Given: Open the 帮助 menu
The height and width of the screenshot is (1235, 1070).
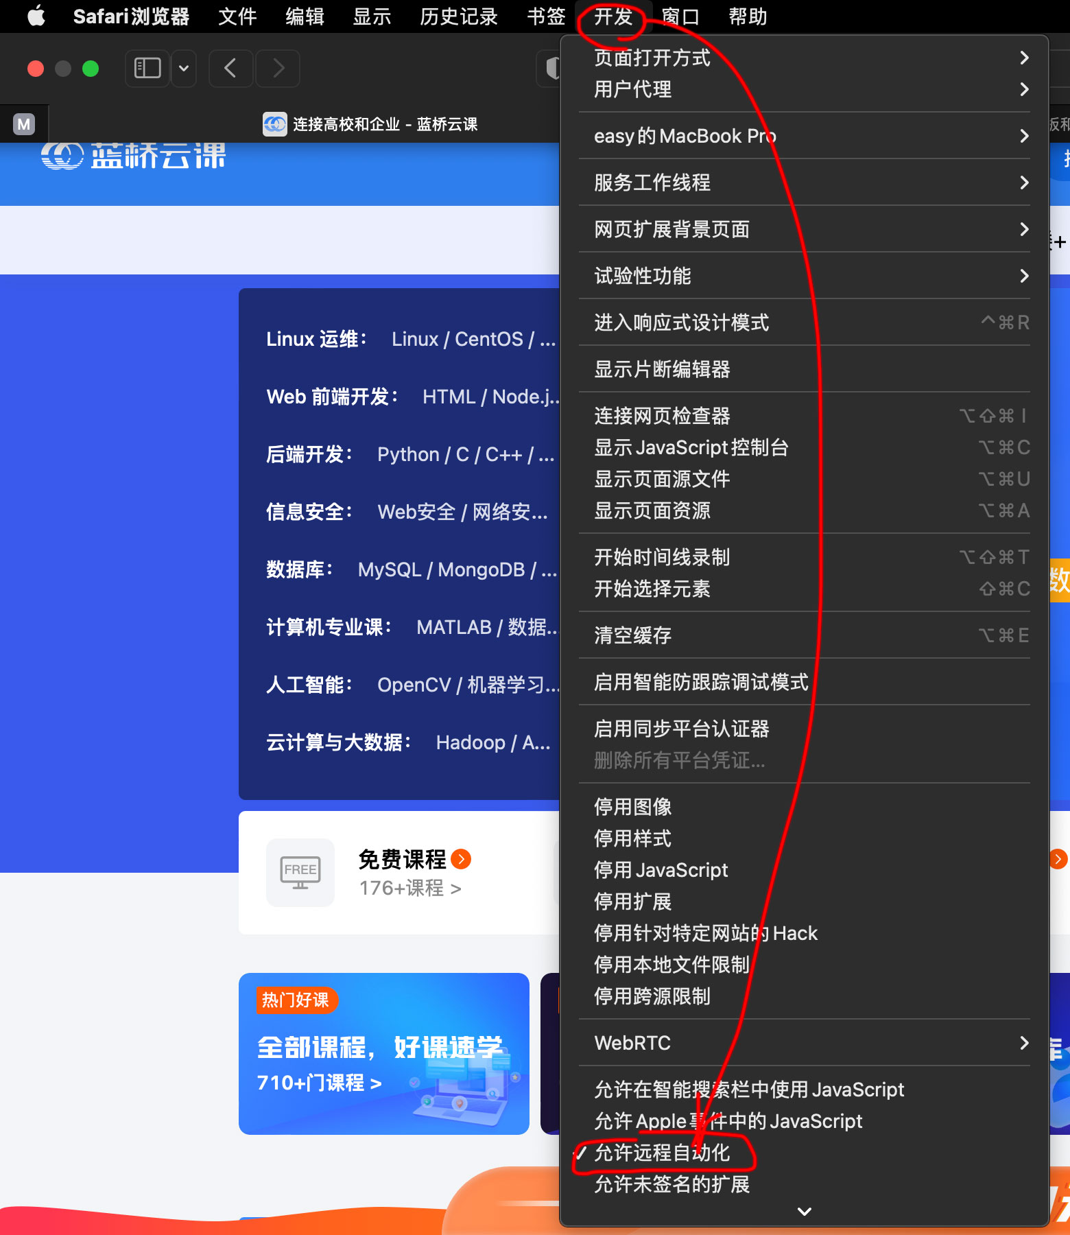Looking at the screenshot, I should click(x=748, y=16).
